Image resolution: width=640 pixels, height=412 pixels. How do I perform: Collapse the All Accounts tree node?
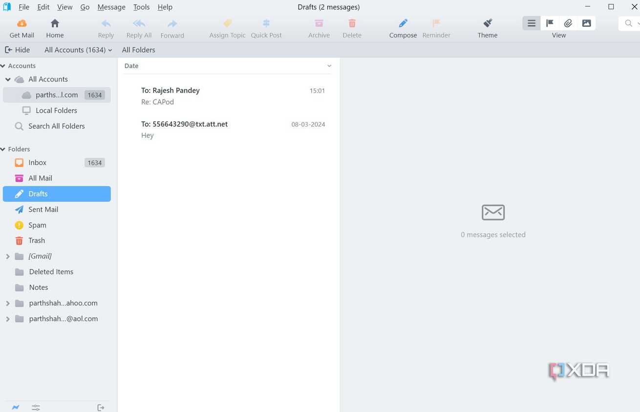tap(8, 79)
